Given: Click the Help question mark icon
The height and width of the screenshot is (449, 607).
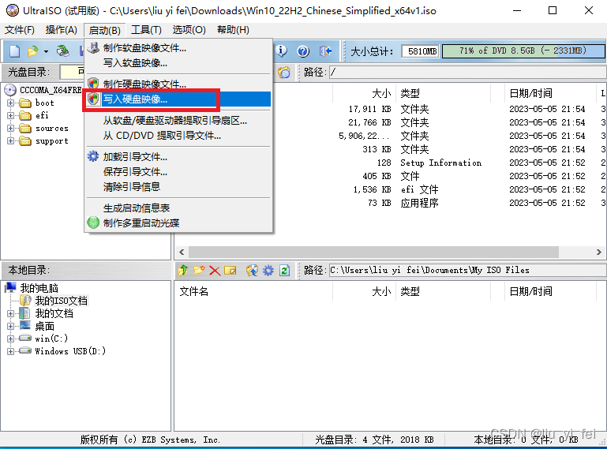Looking at the screenshot, I should (303, 51).
